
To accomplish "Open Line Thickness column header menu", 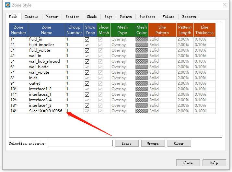I will (204, 30).
